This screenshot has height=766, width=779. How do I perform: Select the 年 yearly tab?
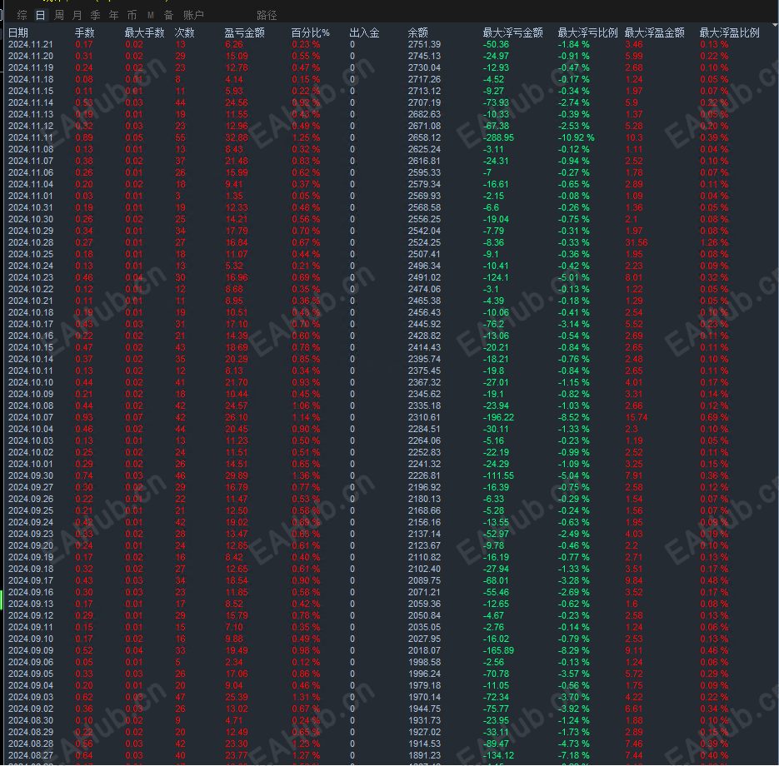pyautogui.click(x=114, y=15)
